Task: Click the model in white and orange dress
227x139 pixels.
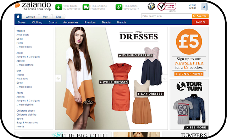Action: [x=79, y=78]
